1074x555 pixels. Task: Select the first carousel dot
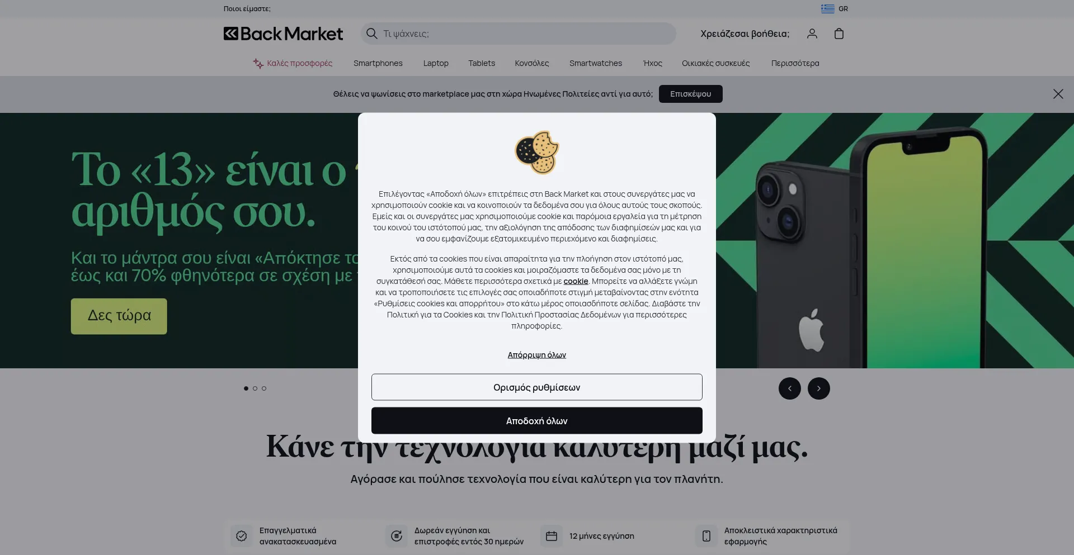click(x=246, y=388)
